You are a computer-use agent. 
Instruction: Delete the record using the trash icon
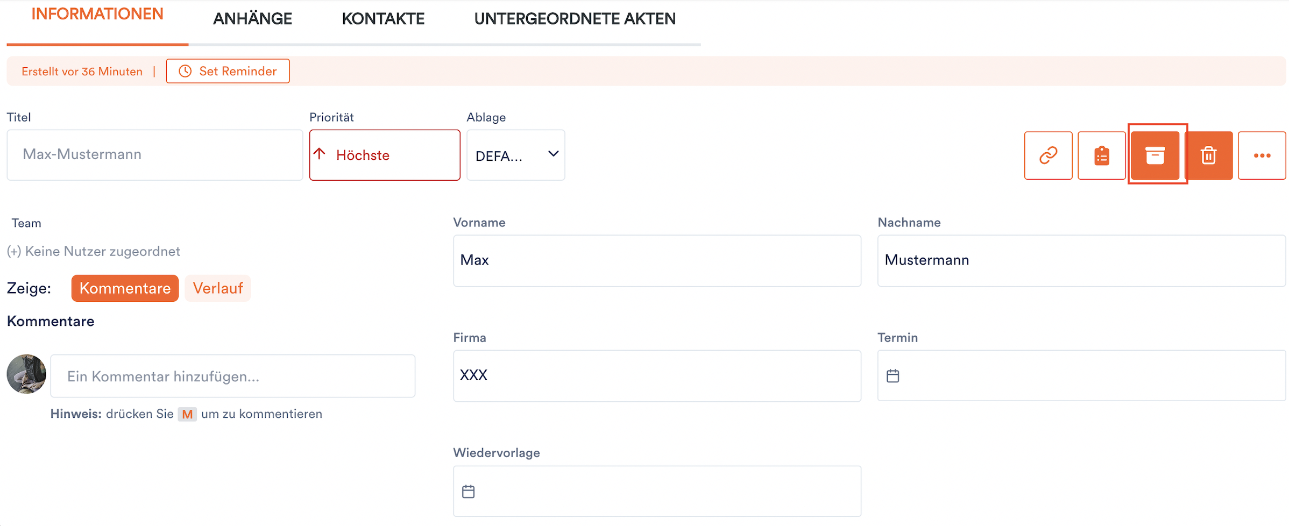tap(1208, 155)
